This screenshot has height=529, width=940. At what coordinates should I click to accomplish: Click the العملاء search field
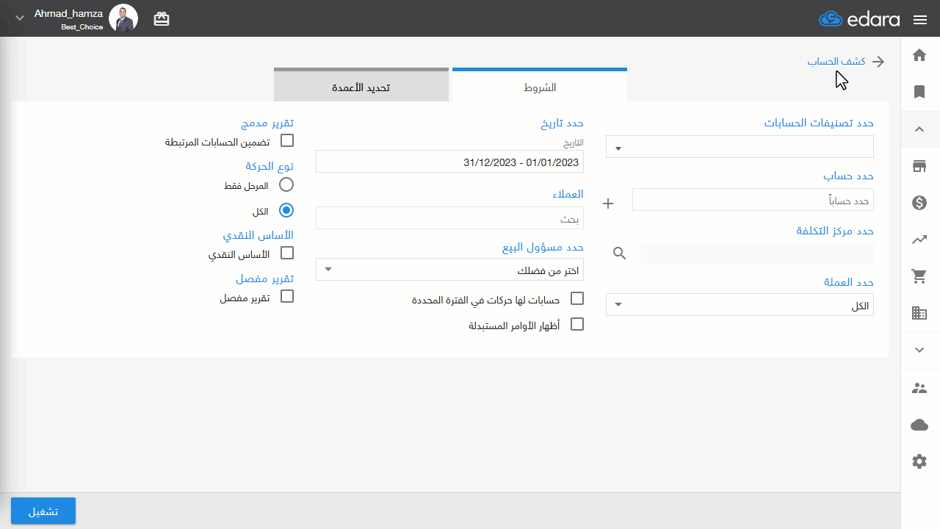[x=449, y=218]
